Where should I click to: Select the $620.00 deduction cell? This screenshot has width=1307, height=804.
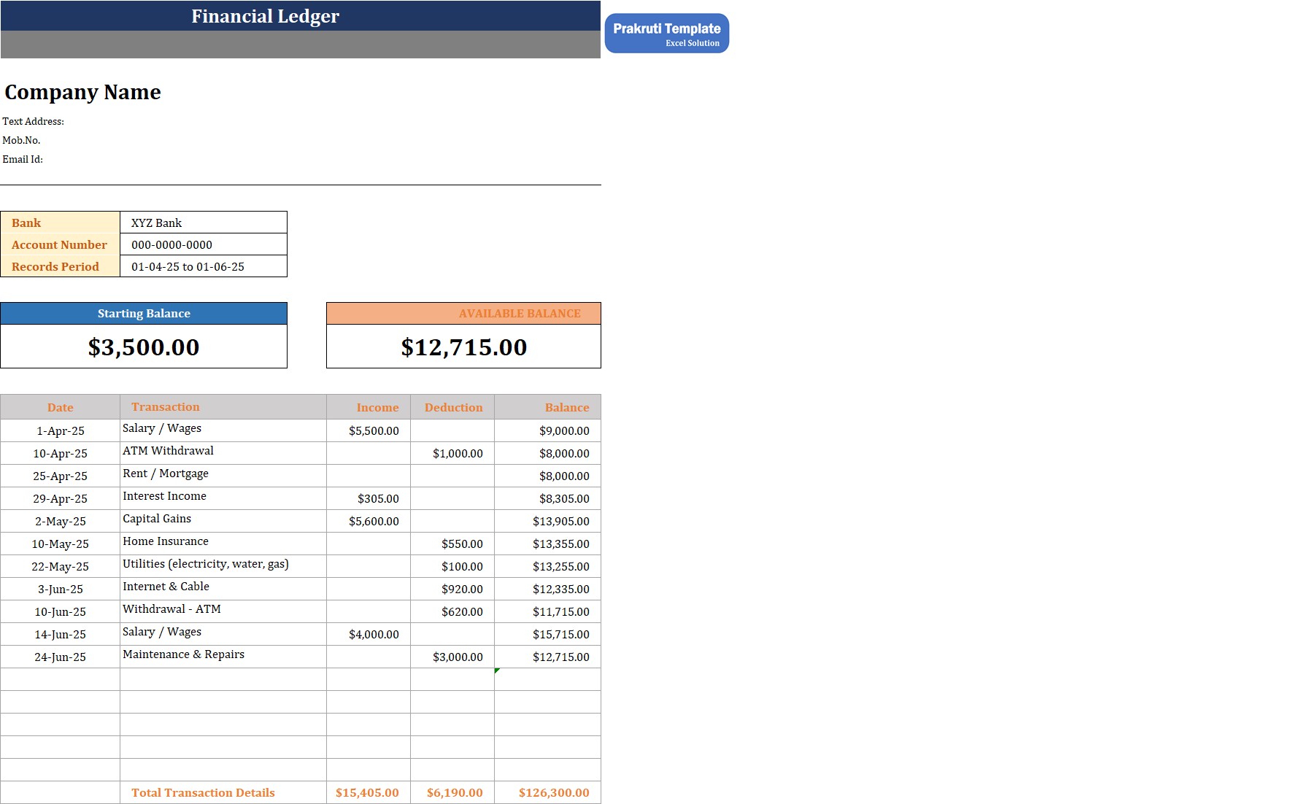click(x=452, y=611)
